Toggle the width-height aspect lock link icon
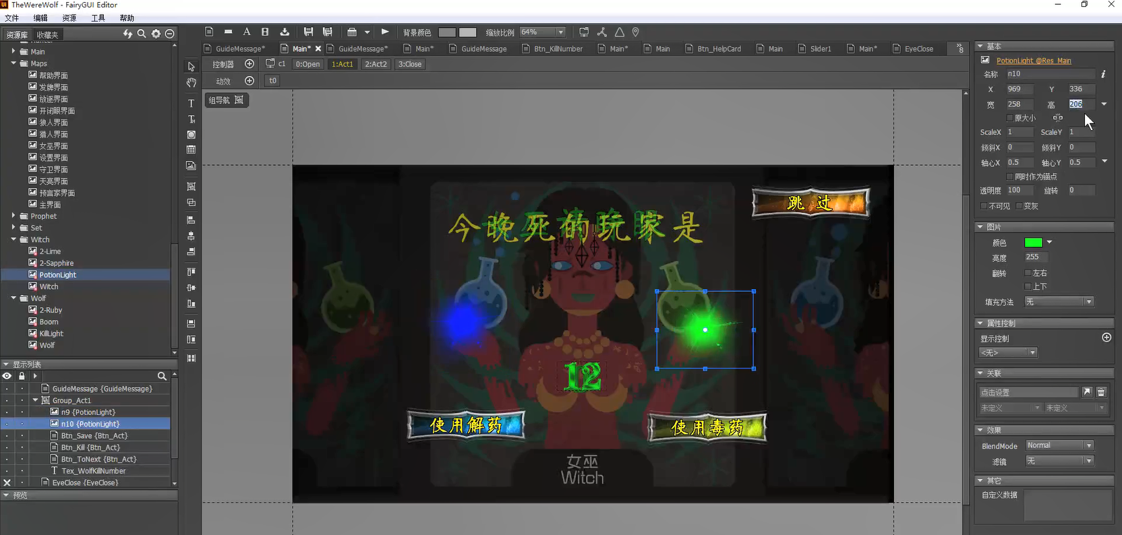1122x535 pixels. (1057, 118)
